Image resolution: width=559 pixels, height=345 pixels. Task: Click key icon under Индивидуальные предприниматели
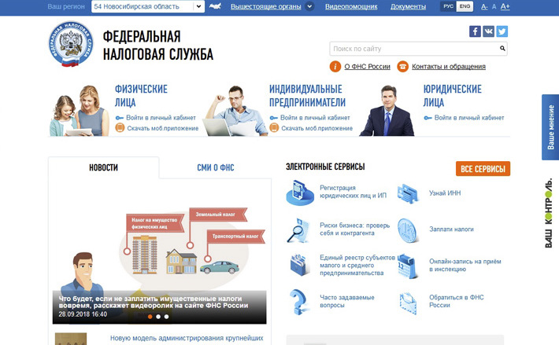[274, 118]
